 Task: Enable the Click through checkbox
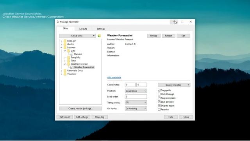[x=159, y=94]
